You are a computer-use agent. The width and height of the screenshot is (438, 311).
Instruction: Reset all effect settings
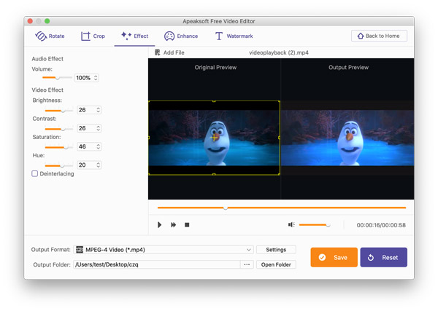(x=383, y=257)
